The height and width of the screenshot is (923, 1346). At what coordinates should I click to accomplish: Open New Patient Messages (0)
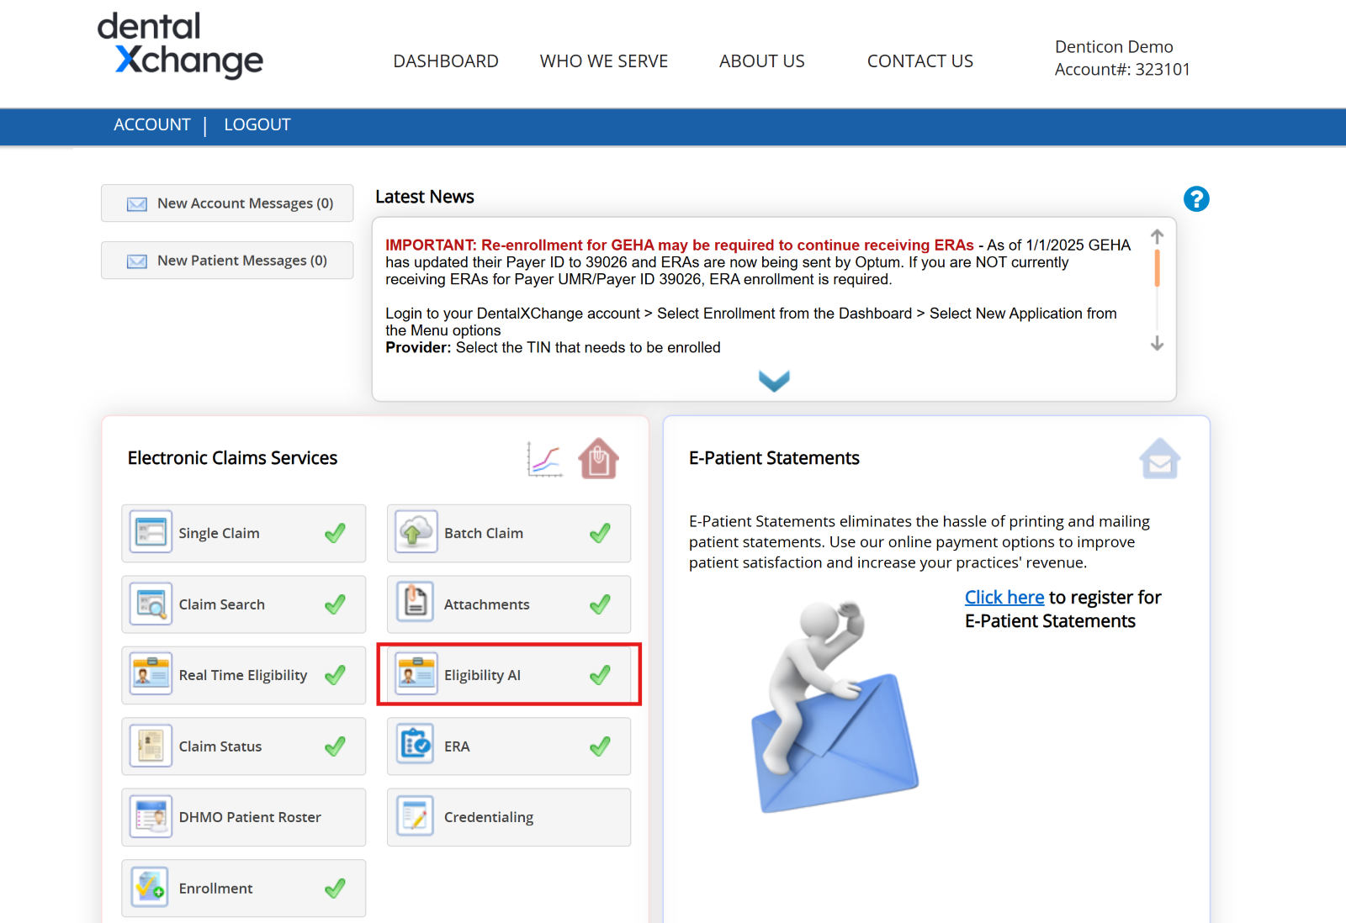(227, 261)
